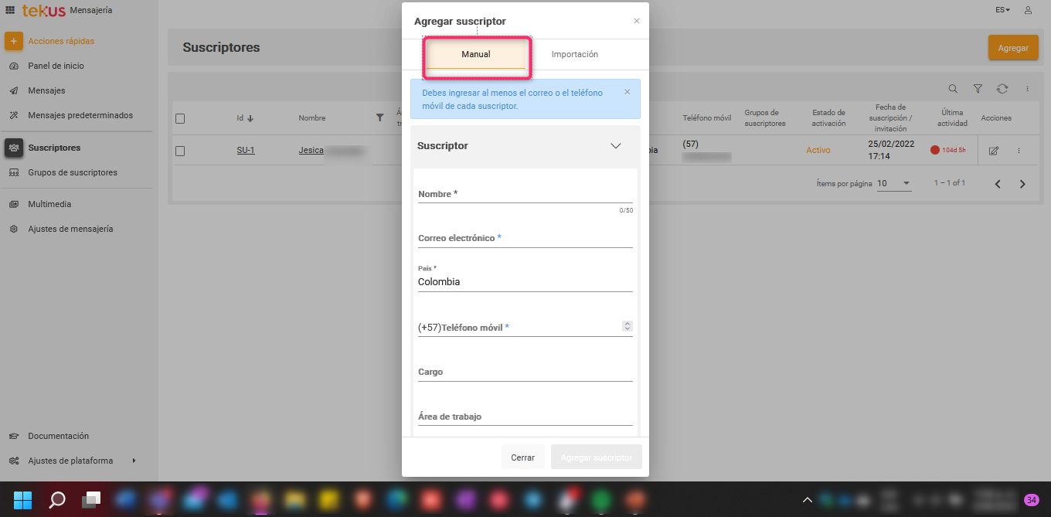This screenshot has height=517, width=1051.
Task: Open the app grid icon beside Tekus logo
Action: [10, 10]
